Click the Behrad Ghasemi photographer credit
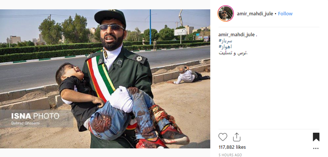Viewport: 328px width, 157px height. pyautogui.click(x=25, y=123)
